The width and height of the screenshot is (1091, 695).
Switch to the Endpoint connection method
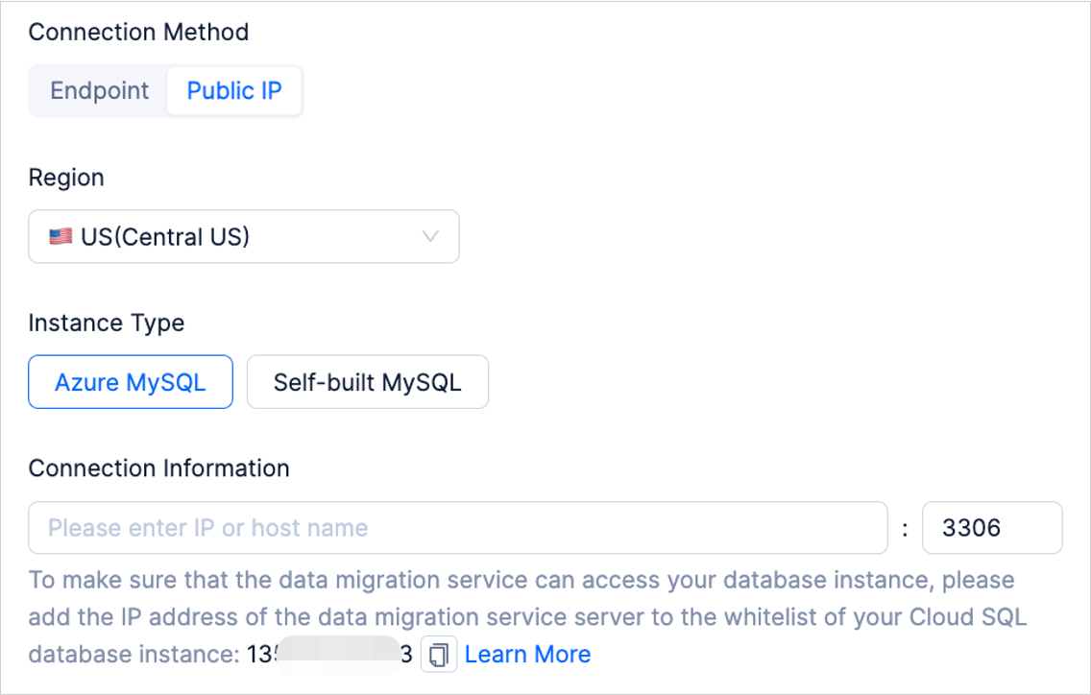point(100,91)
